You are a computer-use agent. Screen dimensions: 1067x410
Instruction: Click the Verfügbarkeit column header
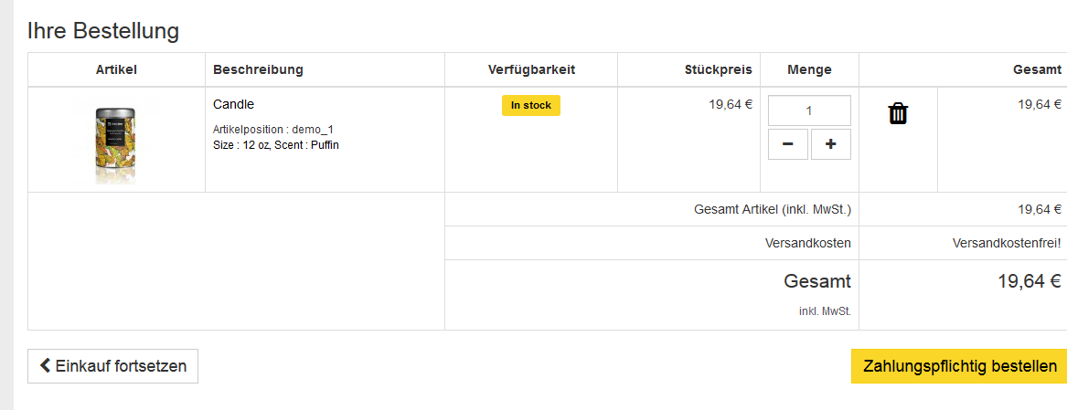coord(531,69)
